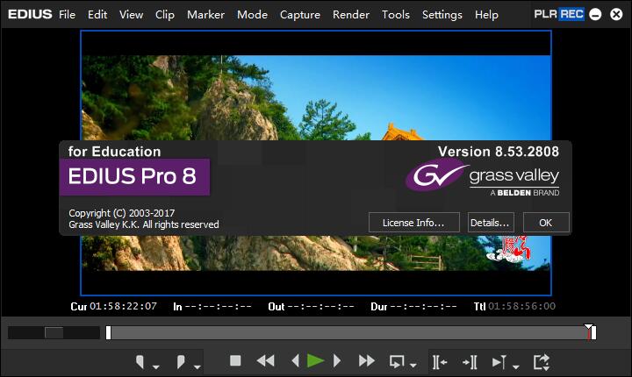
Task: Set Out point marker icon
Action: [181, 361]
